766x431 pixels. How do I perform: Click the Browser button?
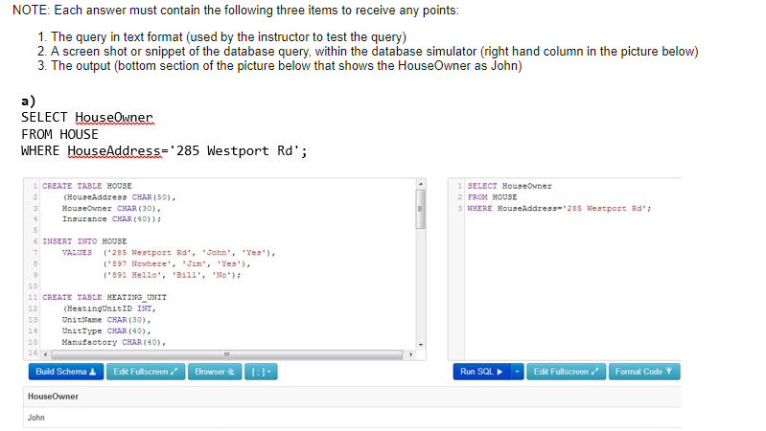point(215,372)
